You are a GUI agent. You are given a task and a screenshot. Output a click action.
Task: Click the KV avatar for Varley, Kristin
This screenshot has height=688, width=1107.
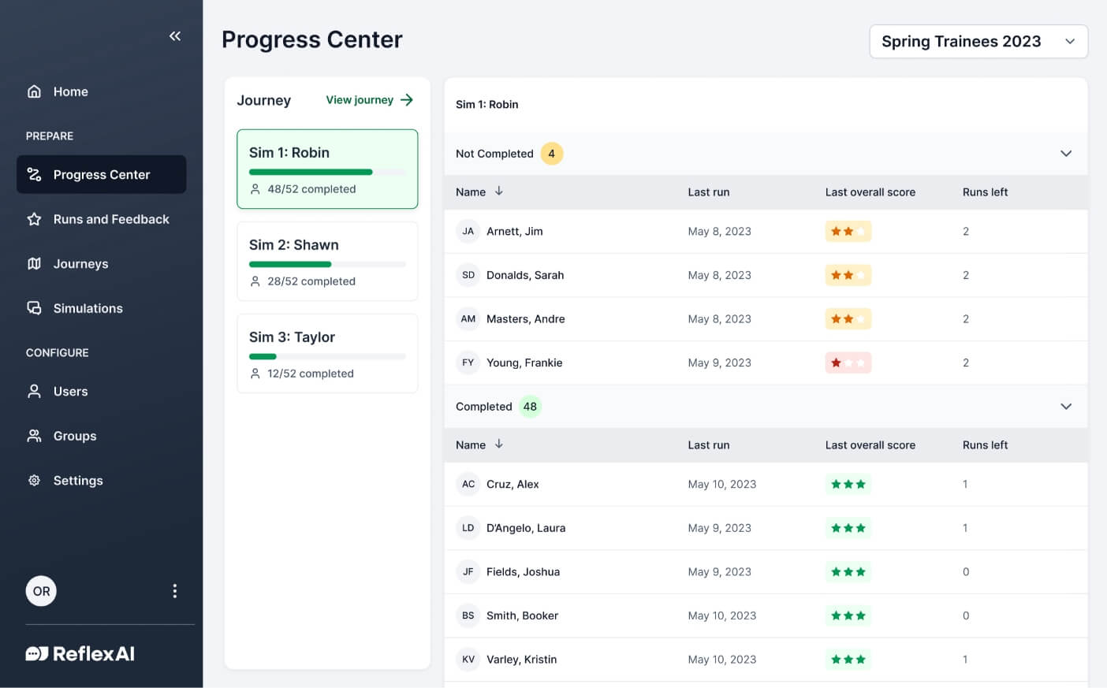[468, 659]
